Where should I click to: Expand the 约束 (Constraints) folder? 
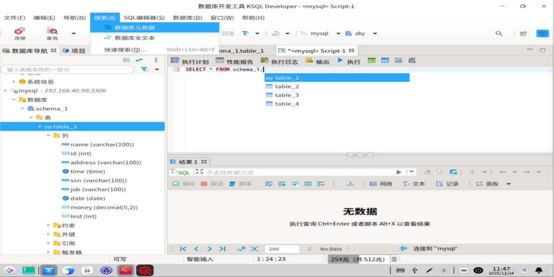49,225
